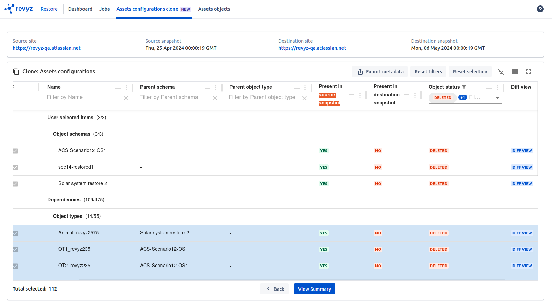This screenshot has height=308, width=552.
Task: Click View Summary button
Action: [x=315, y=289]
